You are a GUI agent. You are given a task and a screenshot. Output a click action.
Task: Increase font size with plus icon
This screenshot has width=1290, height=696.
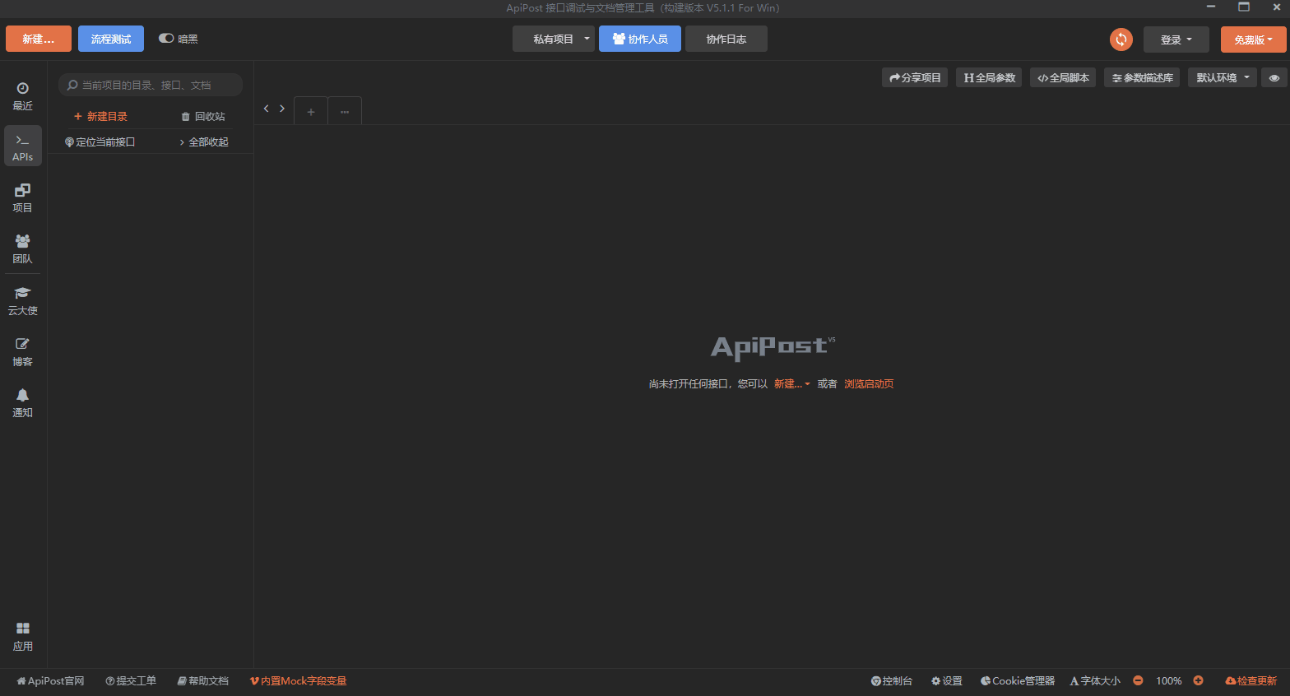coord(1198,680)
